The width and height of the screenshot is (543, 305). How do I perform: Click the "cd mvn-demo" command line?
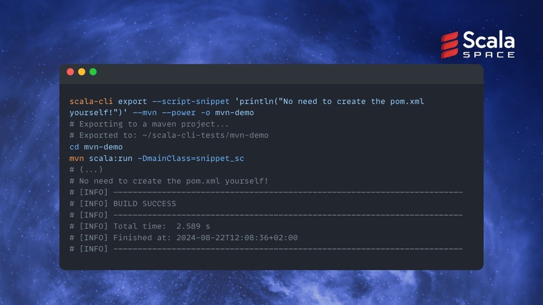tap(96, 147)
